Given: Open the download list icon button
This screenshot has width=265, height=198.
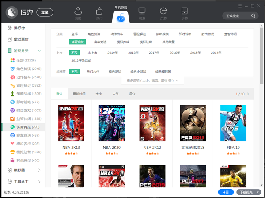Looking at the screenshot, I should pos(226,192).
